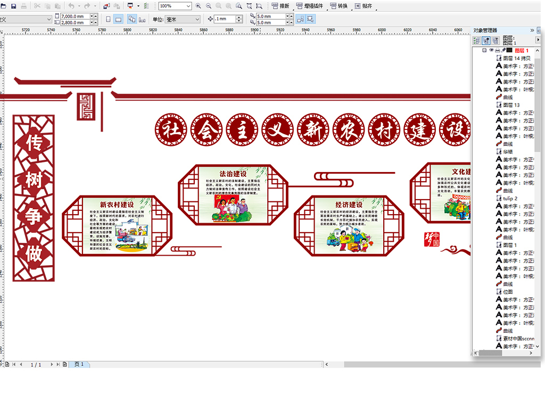
Task: Open the 增强插件 menu
Action: (x=309, y=6)
